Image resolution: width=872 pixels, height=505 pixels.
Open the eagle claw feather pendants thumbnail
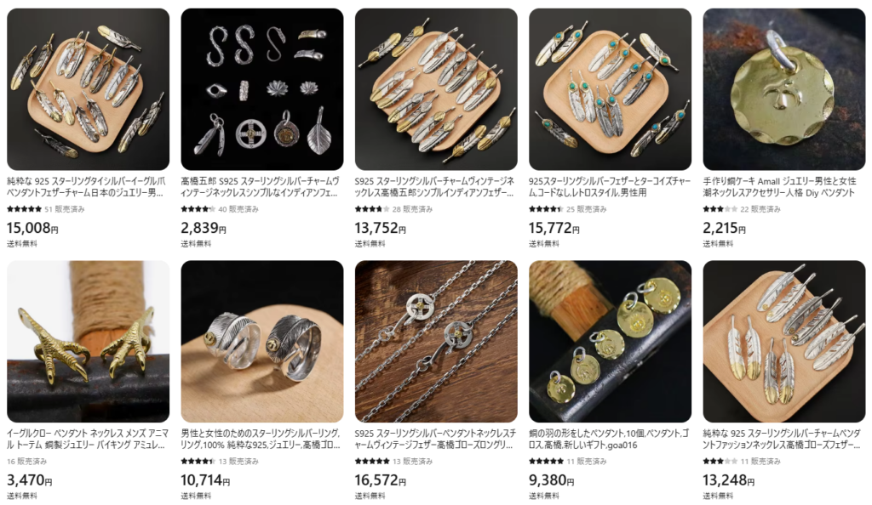[88, 88]
